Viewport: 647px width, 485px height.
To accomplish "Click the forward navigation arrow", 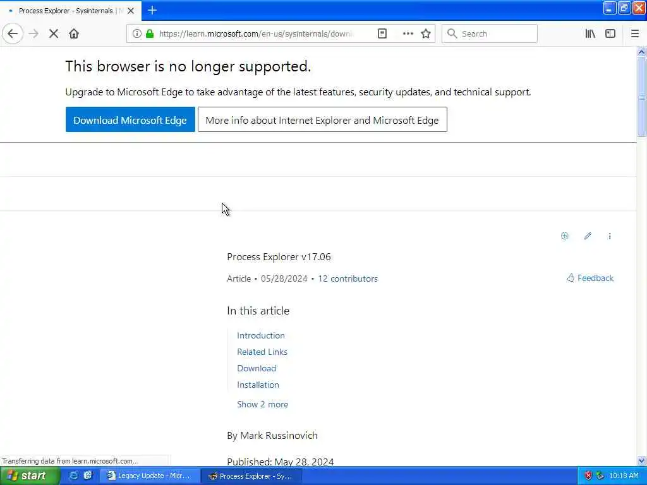I will tap(33, 33).
